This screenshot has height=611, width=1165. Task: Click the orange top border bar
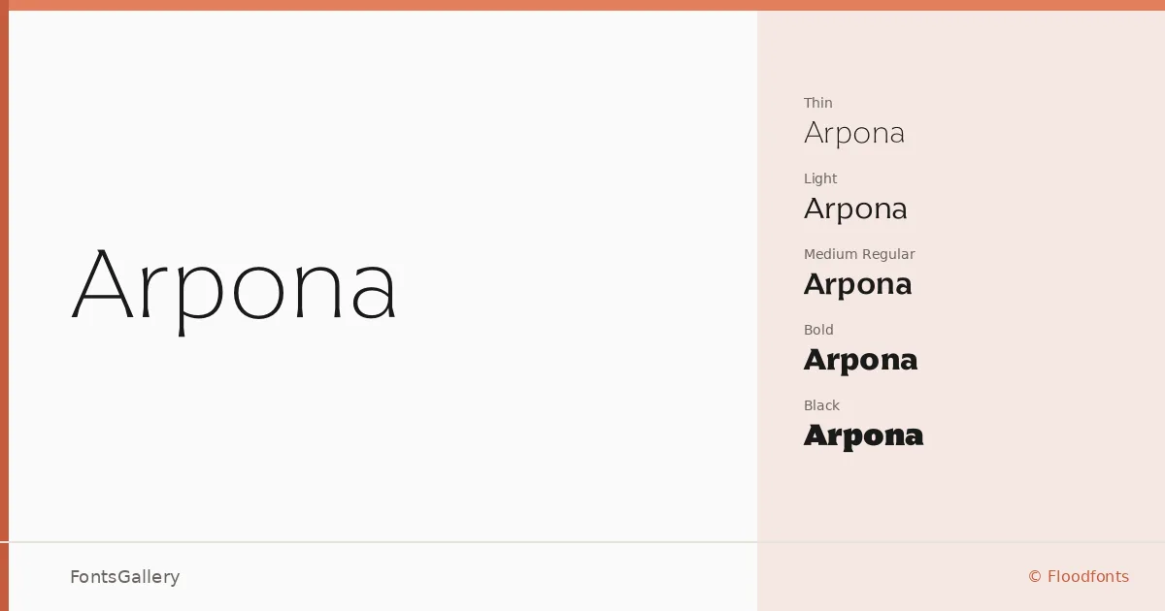(x=582, y=5)
